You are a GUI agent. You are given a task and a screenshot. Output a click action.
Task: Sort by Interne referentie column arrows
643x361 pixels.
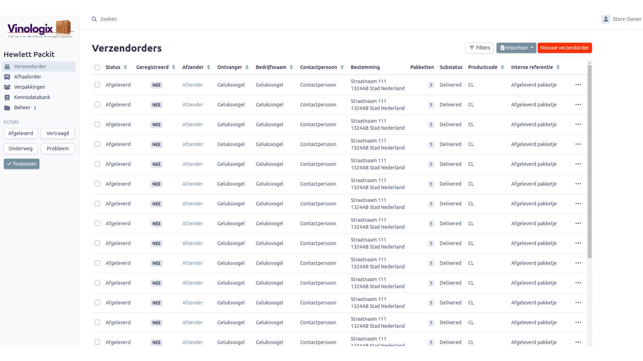click(x=558, y=67)
